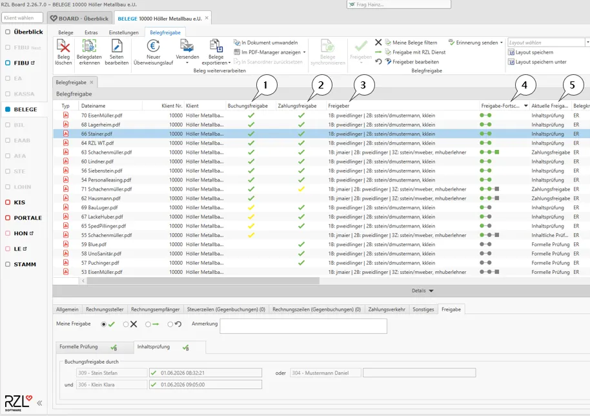590x416 pixels.
Task: Start Neuer Überweisungslauf with euro icon
Action: [153, 52]
